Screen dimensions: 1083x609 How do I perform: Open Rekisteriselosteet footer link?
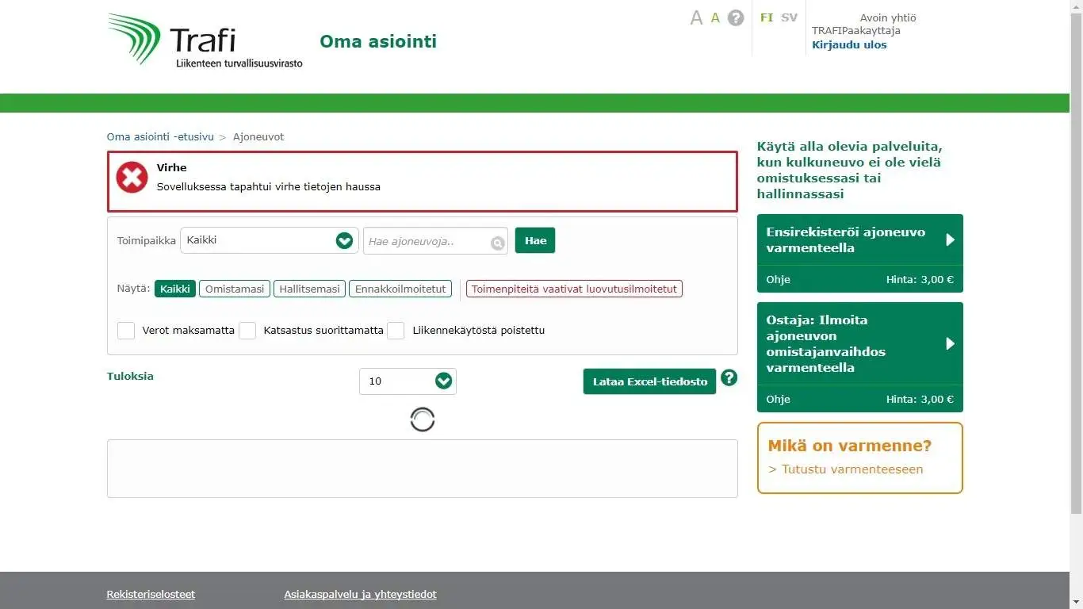pyautogui.click(x=151, y=595)
